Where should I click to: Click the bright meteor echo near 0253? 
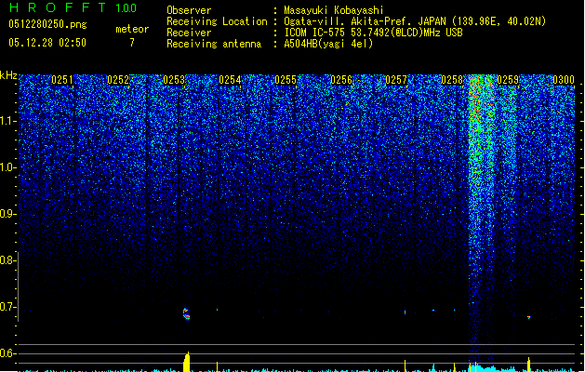pos(186,313)
